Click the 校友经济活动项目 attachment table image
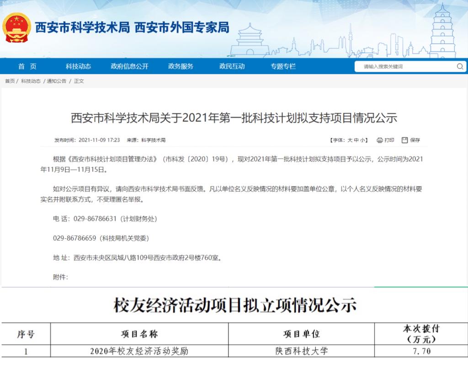Screen dimensions: 468x369 pos(234,327)
